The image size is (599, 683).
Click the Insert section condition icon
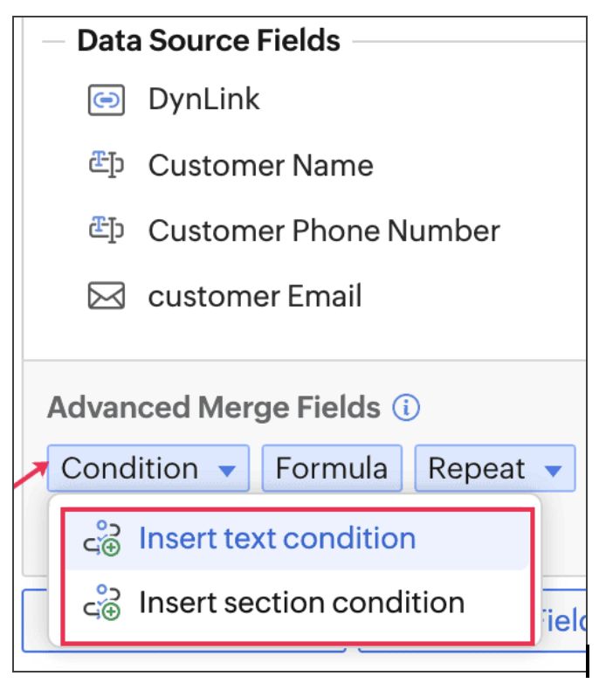coord(102,603)
